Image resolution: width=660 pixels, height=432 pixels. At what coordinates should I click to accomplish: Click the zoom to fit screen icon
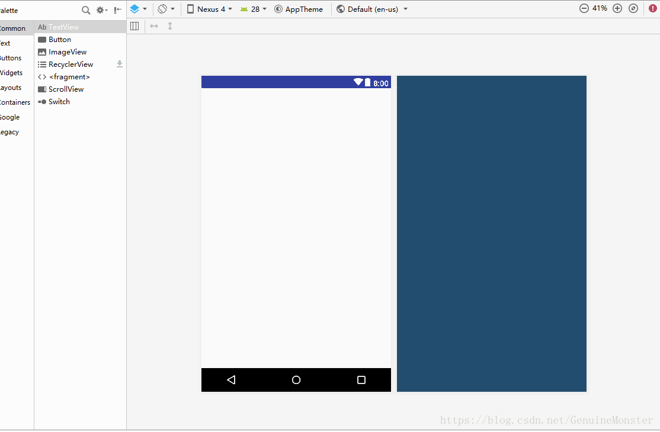pos(633,8)
